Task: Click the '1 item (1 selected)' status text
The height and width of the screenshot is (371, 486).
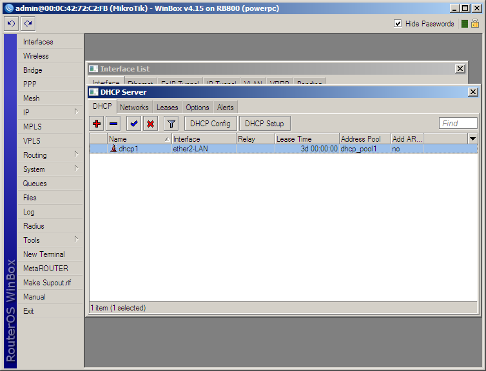Action: tap(118, 308)
